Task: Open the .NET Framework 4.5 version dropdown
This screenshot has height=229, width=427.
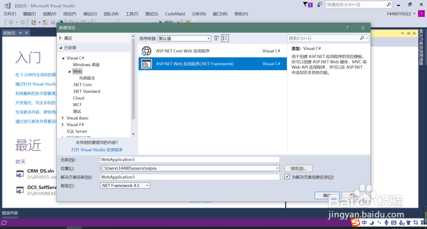Action: click(125, 186)
